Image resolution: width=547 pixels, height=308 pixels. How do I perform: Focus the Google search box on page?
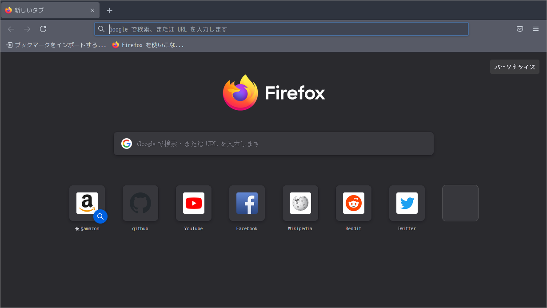pyautogui.click(x=274, y=144)
